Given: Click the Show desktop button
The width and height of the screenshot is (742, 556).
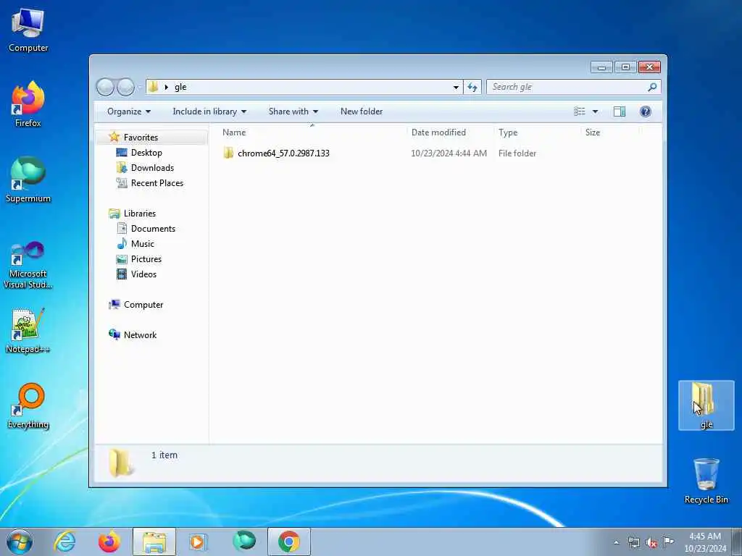Looking at the screenshot, I should [737, 542].
